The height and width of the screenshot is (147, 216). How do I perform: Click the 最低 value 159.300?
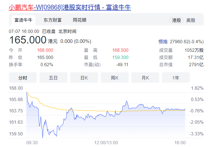point(120,57)
